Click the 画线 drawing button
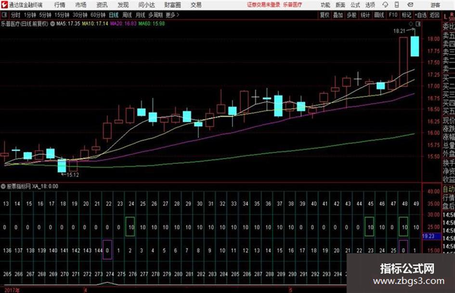 (x=379, y=15)
